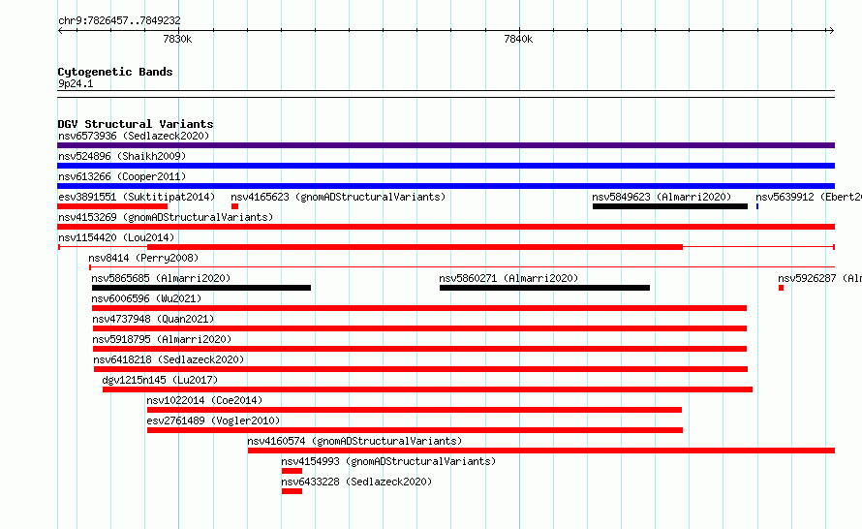
Task: Open nsv1022014 (Coe2014) label
Action: pyautogui.click(x=204, y=400)
